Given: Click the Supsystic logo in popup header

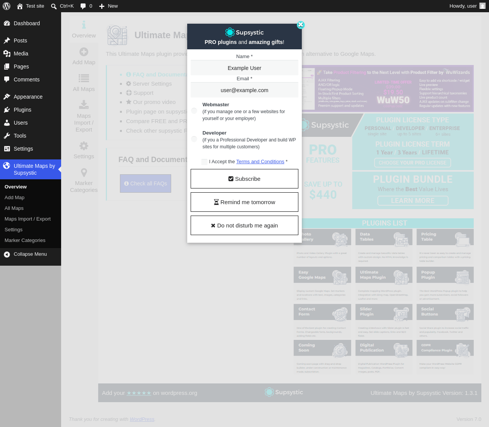Looking at the screenshot, I should (x=244, y=32).
